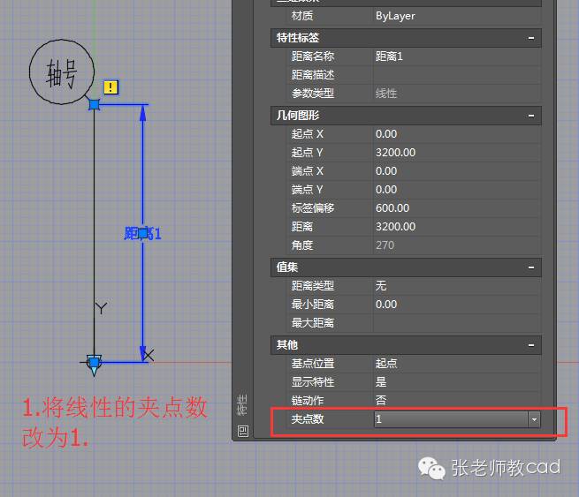Click the 距离1 parameter label in drawing
The image size is (579, 497).
(142, 233)
